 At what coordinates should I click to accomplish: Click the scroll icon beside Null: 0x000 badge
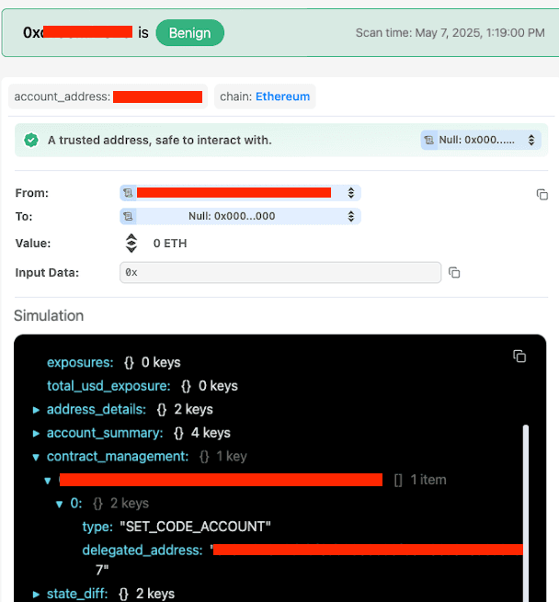point(429,140)
